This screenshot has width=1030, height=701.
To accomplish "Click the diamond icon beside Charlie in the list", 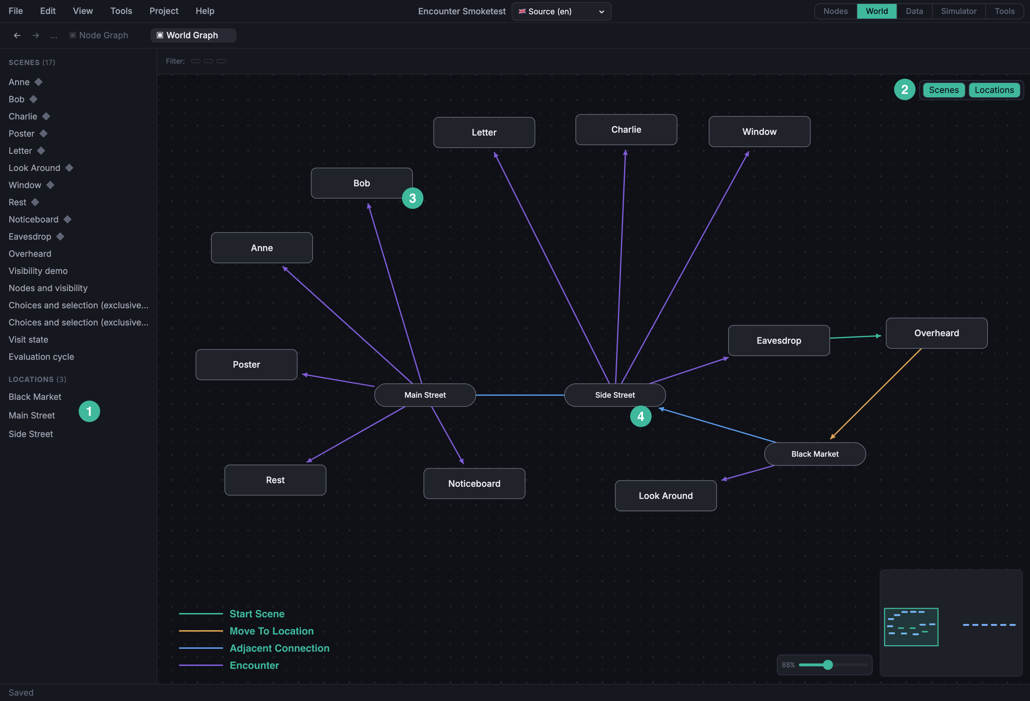I will tap(46, 116).
